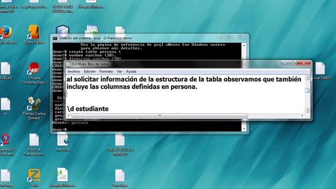Viewport: 336px width, 189px height.
Task: Click the Notepad title bar icon
Action: coord(69,64)
